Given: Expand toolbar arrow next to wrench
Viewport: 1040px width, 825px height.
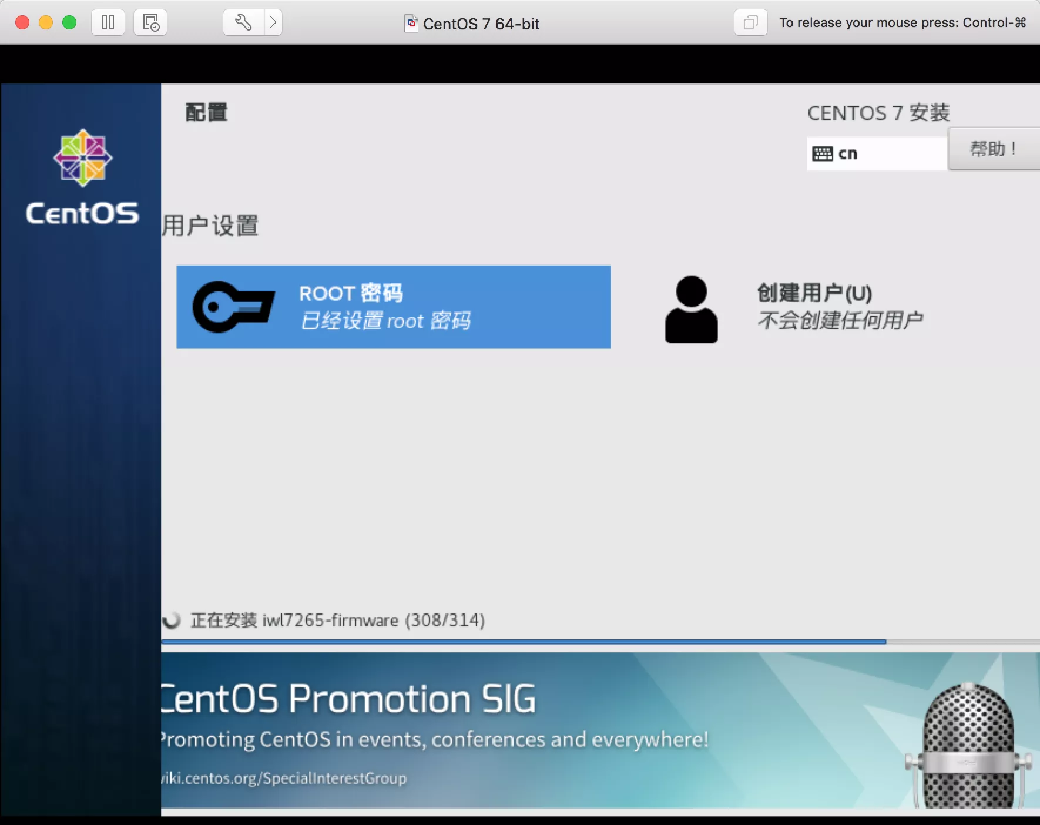Looking at the screenshot, I should (273, 23).
